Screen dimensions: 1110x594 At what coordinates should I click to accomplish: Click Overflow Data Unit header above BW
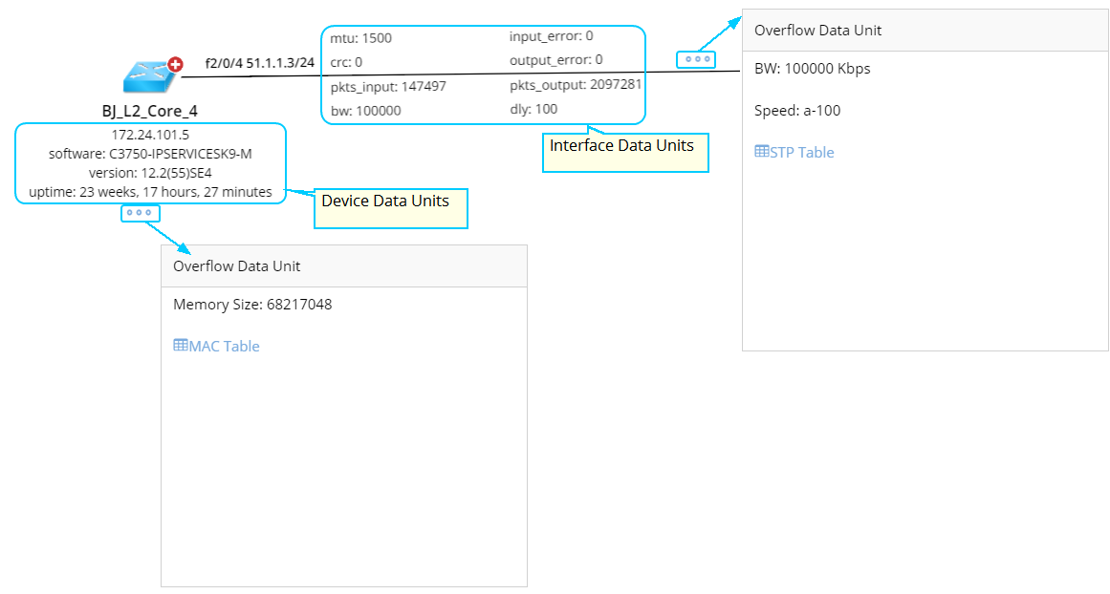tap(925, 31)
